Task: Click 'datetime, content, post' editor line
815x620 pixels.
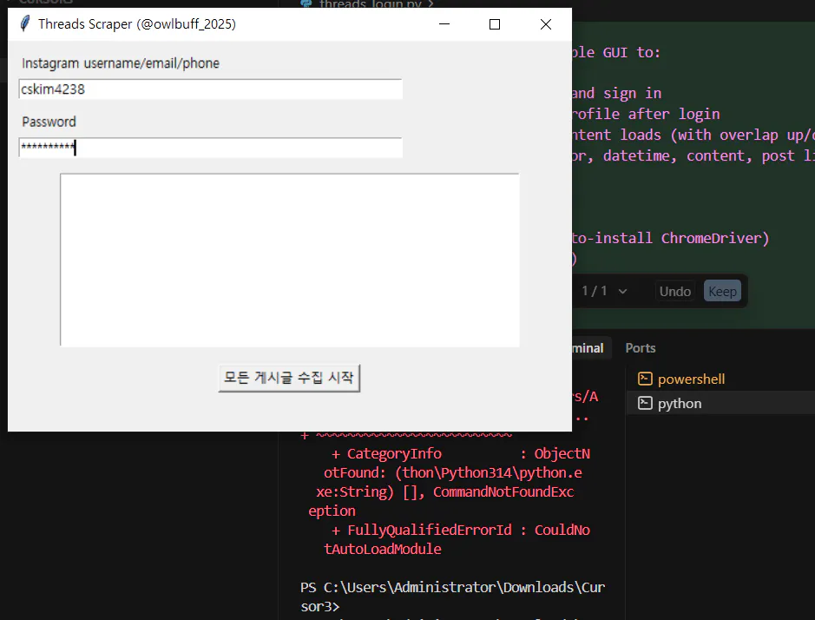Action: 699,155
